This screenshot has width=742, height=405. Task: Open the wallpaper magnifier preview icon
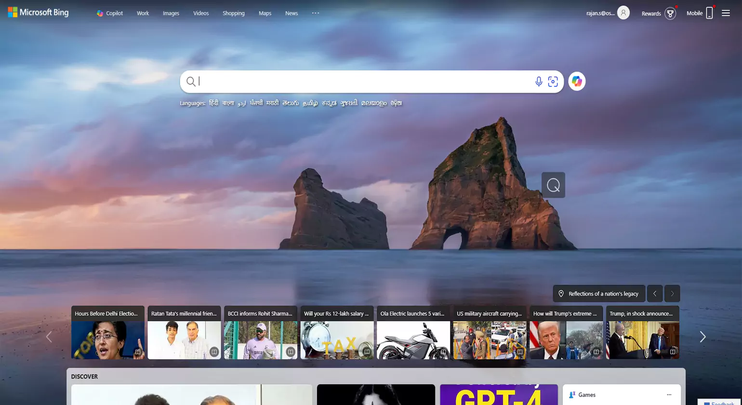(x=553, y=185)
